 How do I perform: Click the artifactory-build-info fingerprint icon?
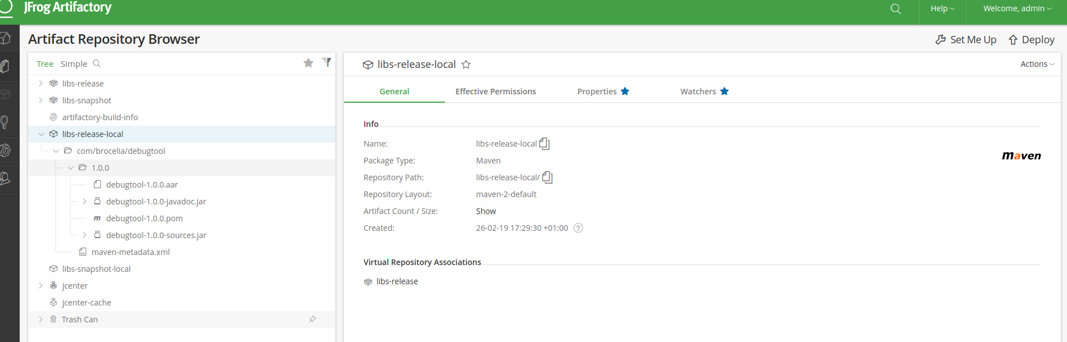53,117
